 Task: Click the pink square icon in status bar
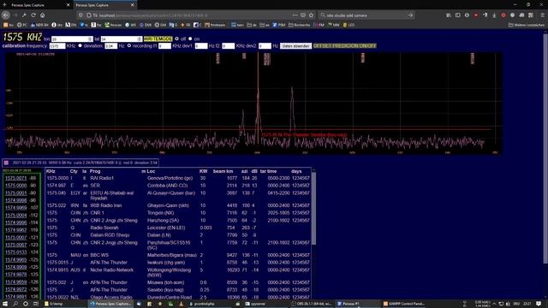pos(6,163)
